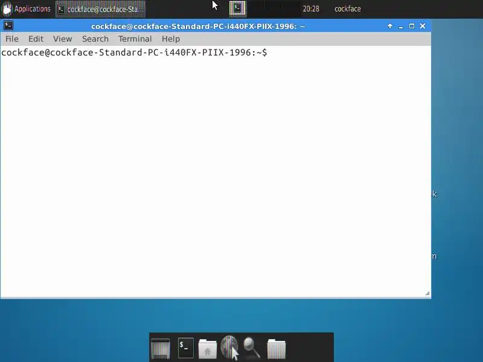Open the Edit menu
The width and height of the screenshot is (483, 362).
click(36, 39)
